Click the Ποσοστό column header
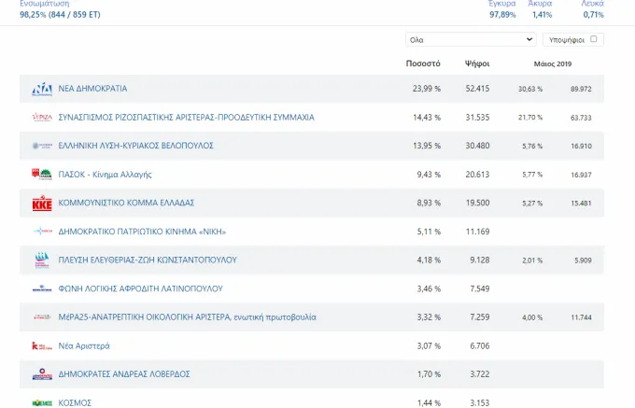Viewport: 635px width, 408px height. coord(423,63)
